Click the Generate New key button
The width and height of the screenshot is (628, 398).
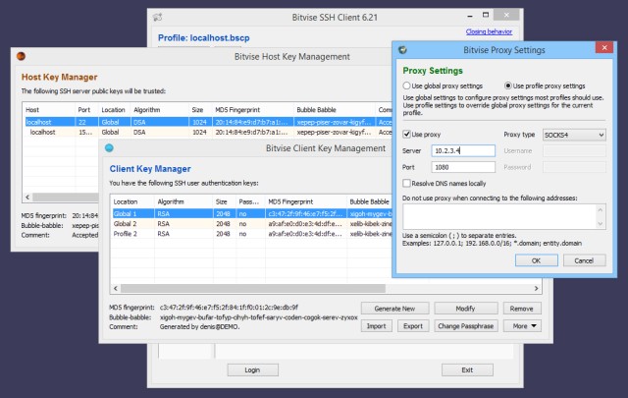coord(394,309)
